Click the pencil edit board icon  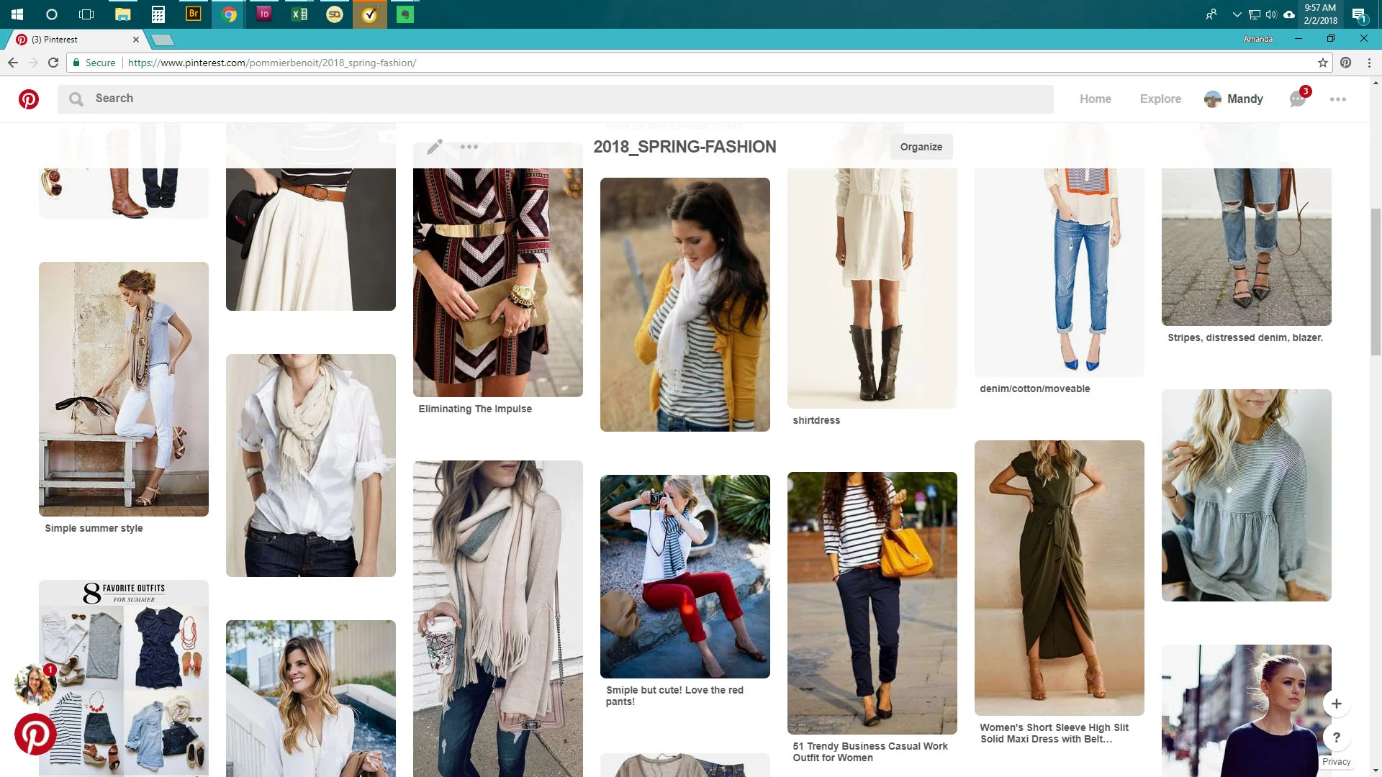(435, 147)
